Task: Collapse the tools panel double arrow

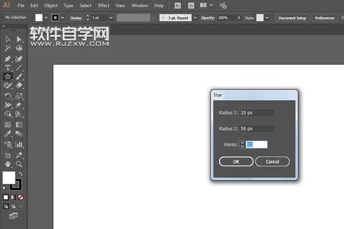Action: point(3,26)
